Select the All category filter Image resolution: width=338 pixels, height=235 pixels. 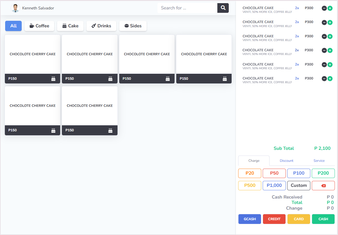click(x=13, y=26)
